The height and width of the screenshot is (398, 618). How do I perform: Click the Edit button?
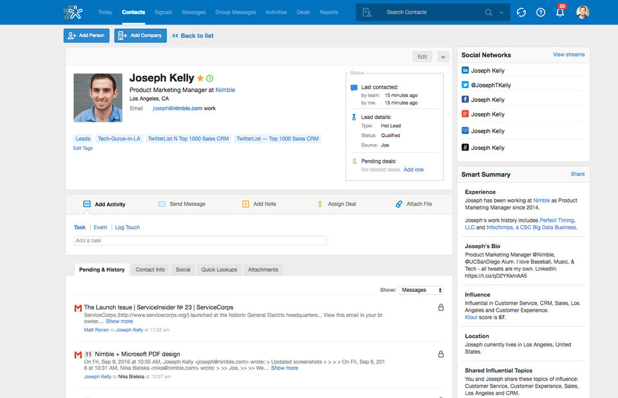pos(422,57)
